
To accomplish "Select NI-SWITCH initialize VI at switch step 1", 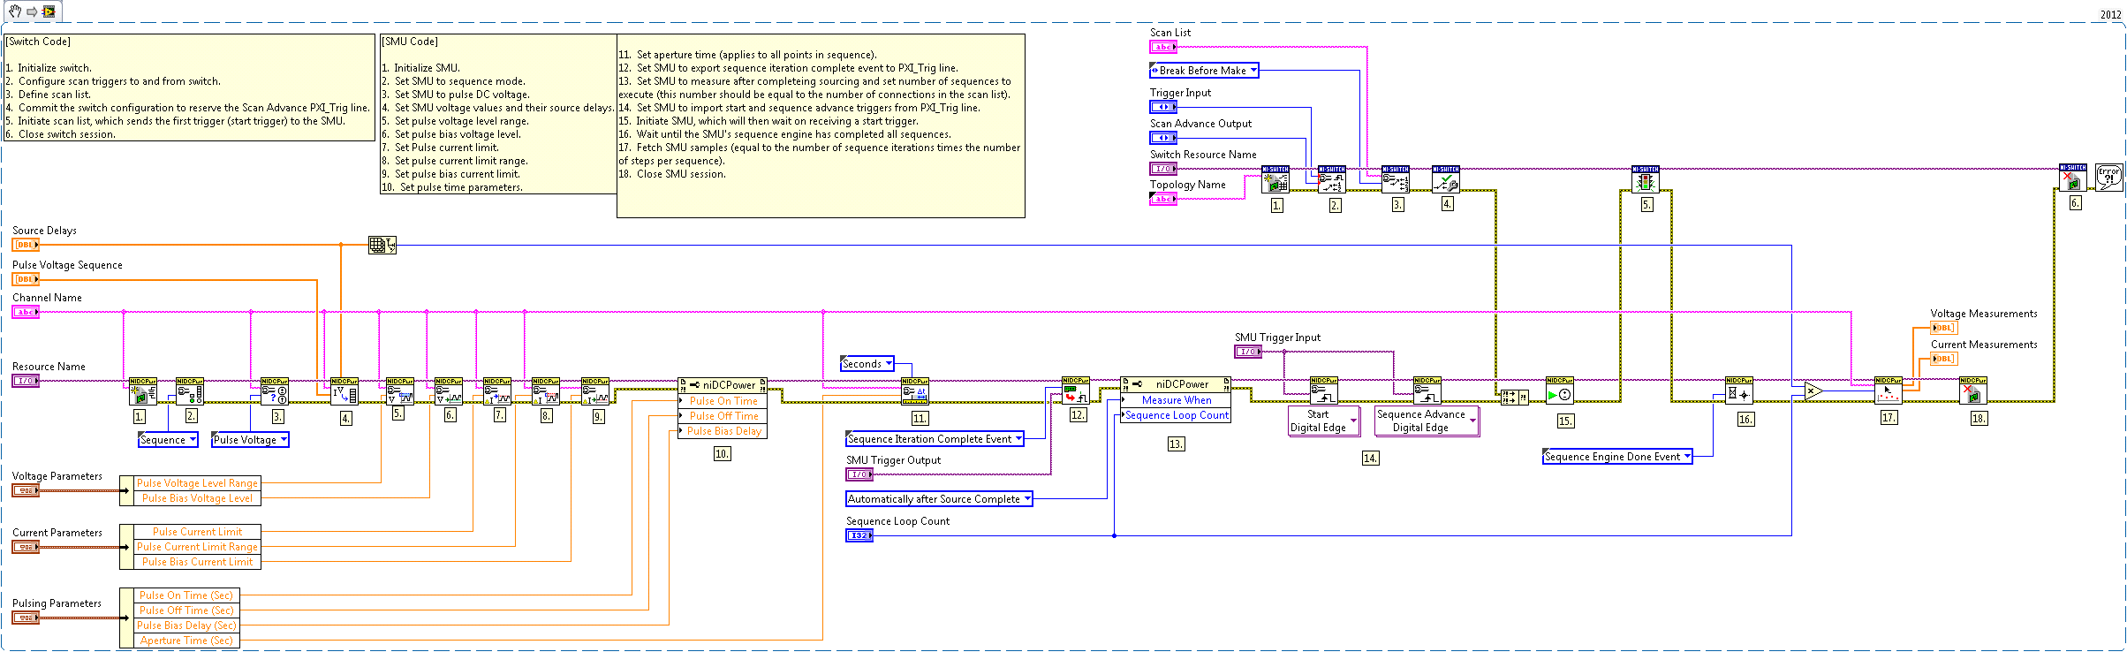I will click(1275, 179).
